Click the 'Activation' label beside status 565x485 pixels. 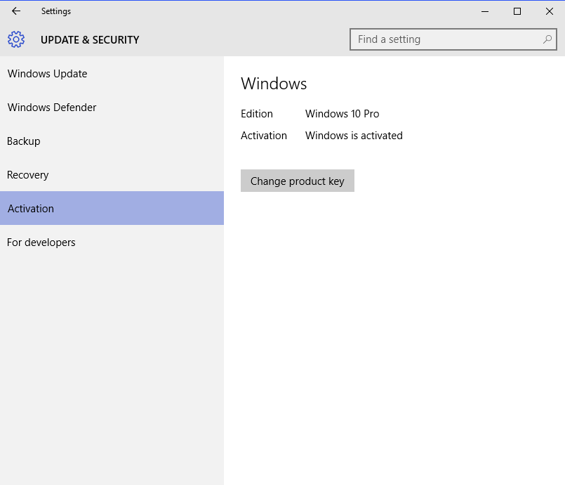click(x=264, y=136)
